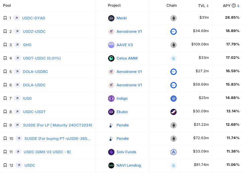Screen dimensions: 243x174
Task: Click the Indigo project logo
Action: pos(111,98)
